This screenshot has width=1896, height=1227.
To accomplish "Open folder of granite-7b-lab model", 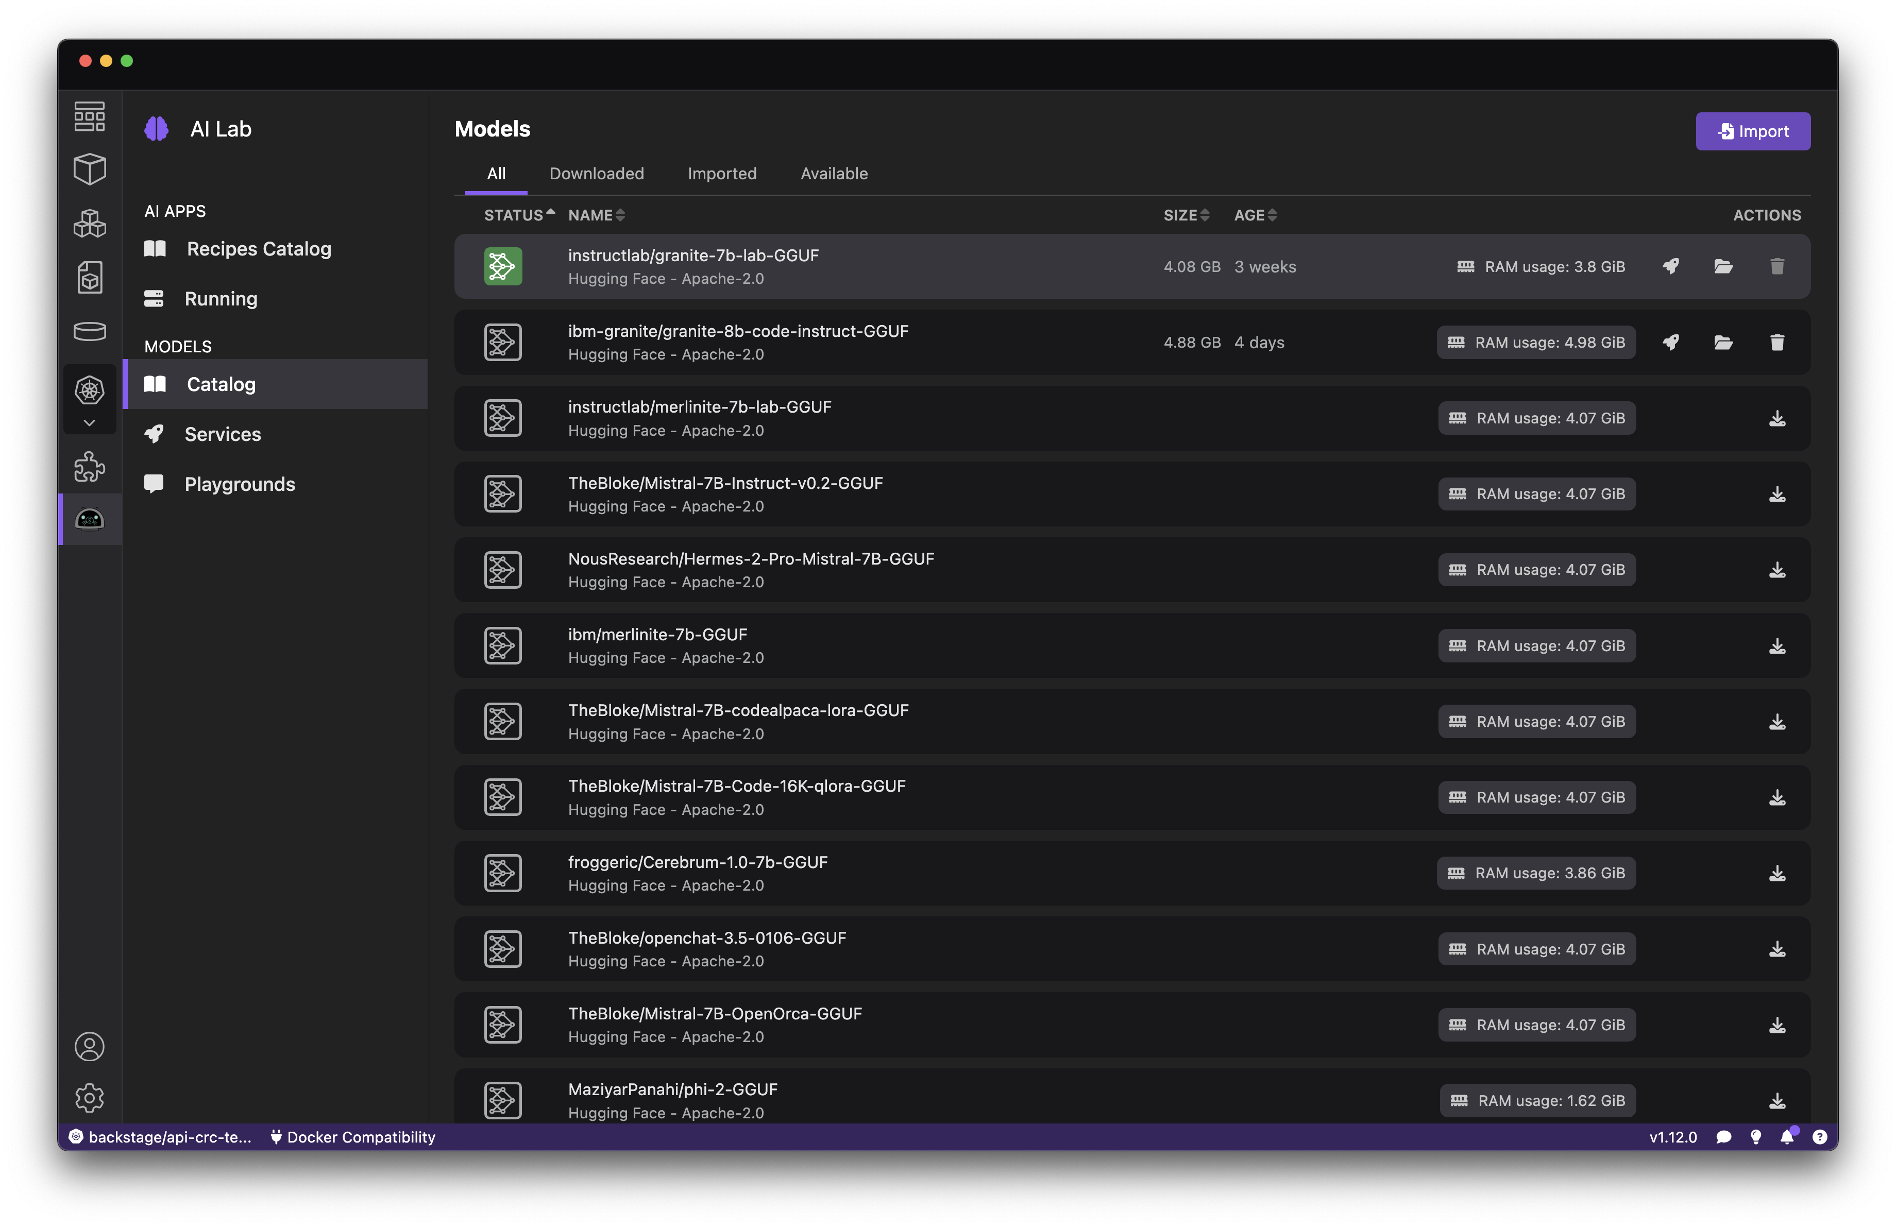I will click(1723, 267).
